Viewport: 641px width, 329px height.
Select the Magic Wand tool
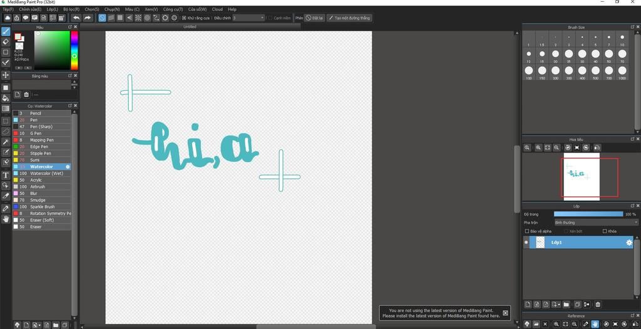[x=6, y=142]
